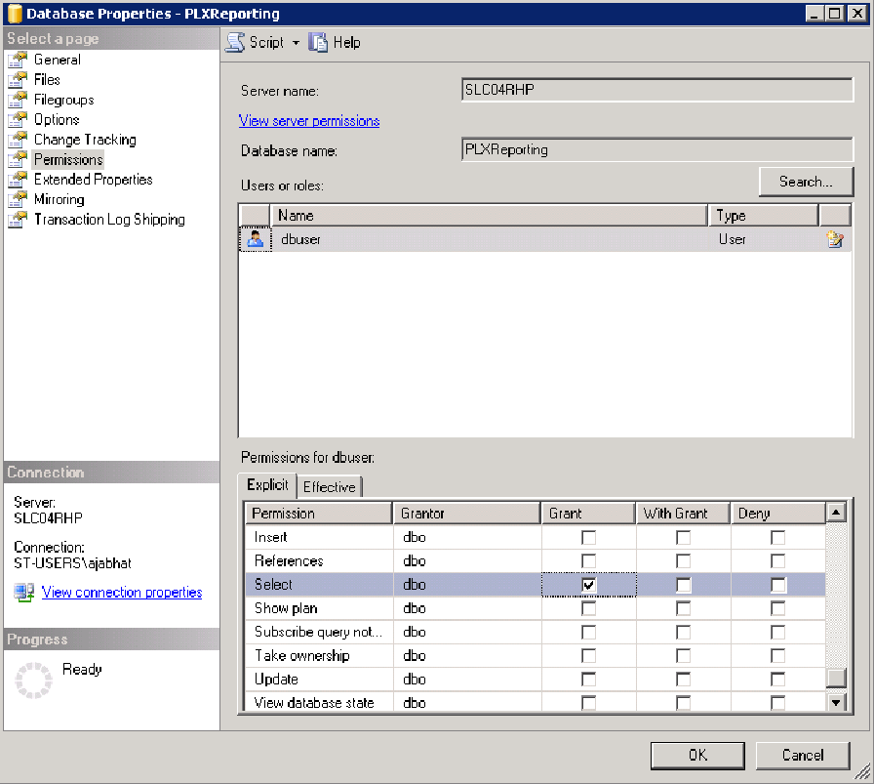Viewport: 874px width, 784px height.
Task: Select the dbuser row name
Action: 300,239
